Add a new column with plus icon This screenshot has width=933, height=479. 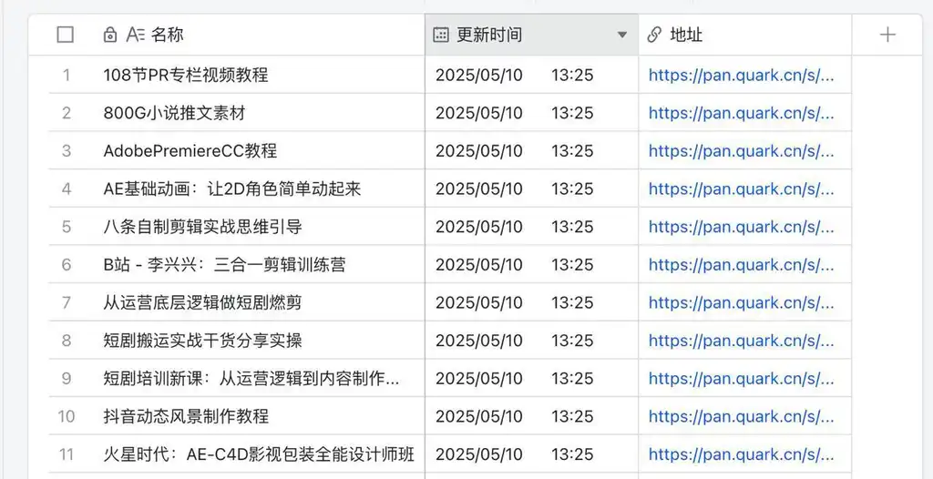click(x=887, y=36)
